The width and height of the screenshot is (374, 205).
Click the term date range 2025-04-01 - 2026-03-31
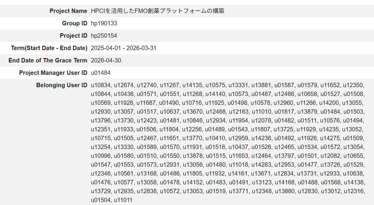(x=123, y=48)
